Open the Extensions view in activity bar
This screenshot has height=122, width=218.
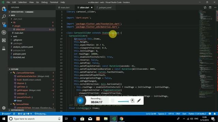(4, 40)
